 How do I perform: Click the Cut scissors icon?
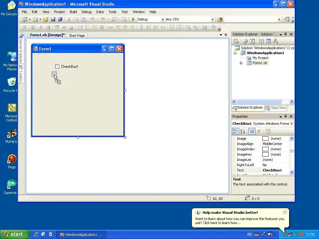69,19
